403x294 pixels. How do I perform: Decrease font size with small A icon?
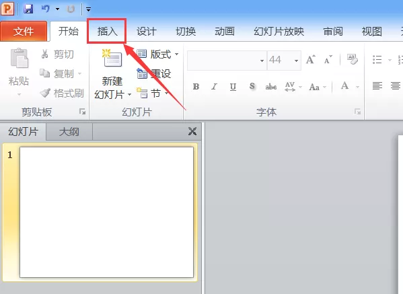328,60
